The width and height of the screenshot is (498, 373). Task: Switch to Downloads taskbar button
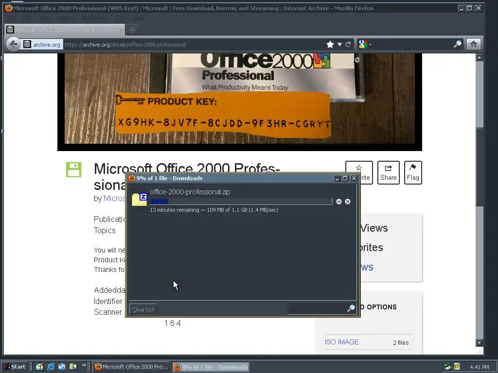point(211,367)
